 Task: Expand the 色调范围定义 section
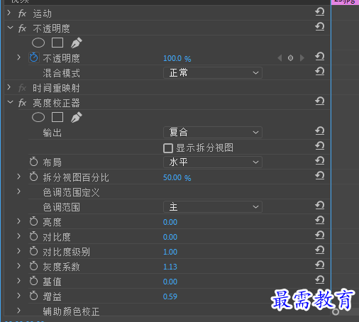tap(19, 191)
